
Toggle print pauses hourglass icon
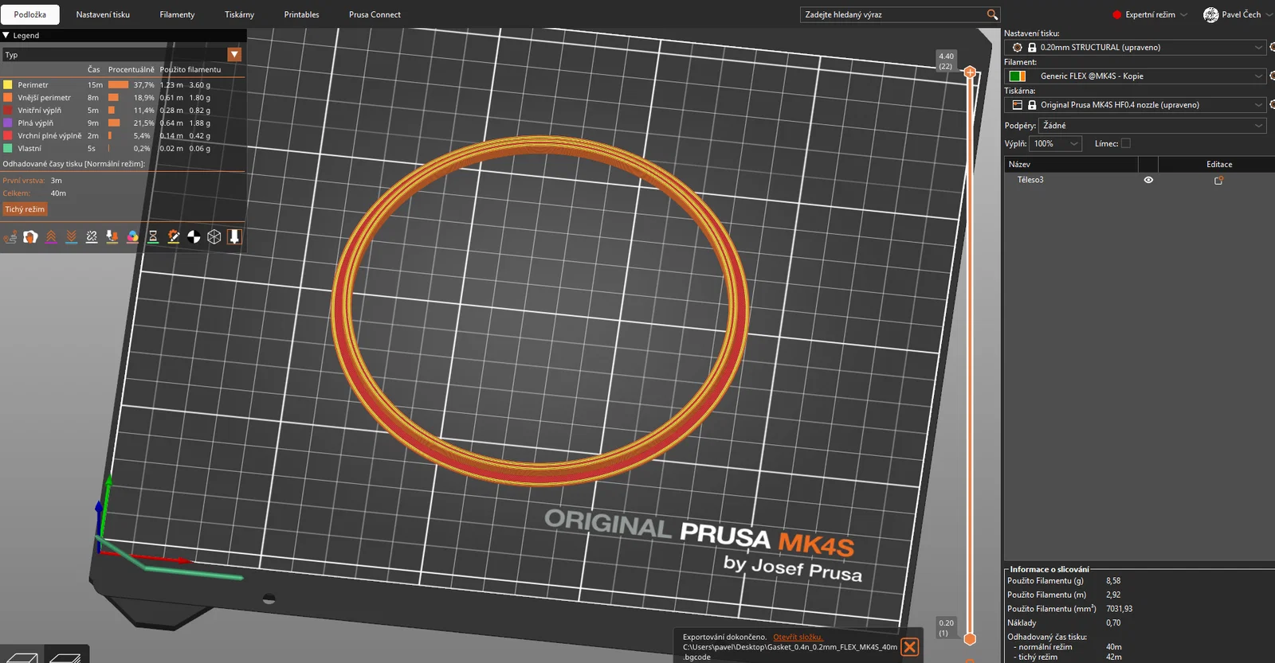153,237
